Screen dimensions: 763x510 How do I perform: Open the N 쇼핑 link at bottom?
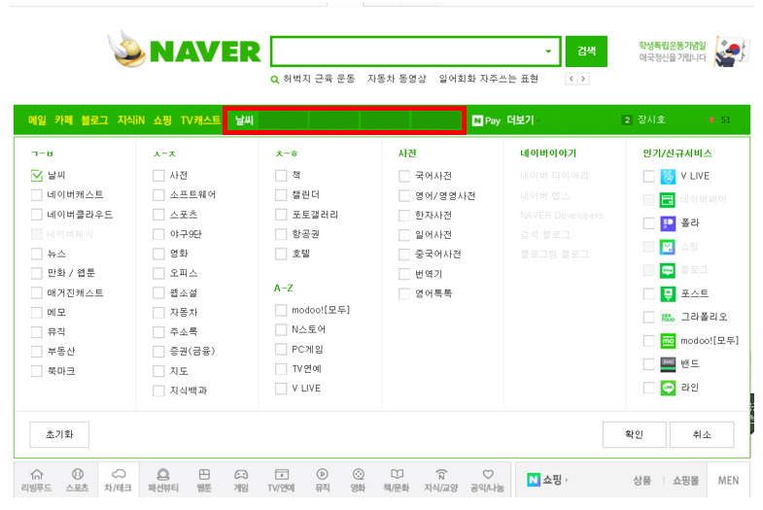coord(547,480)
